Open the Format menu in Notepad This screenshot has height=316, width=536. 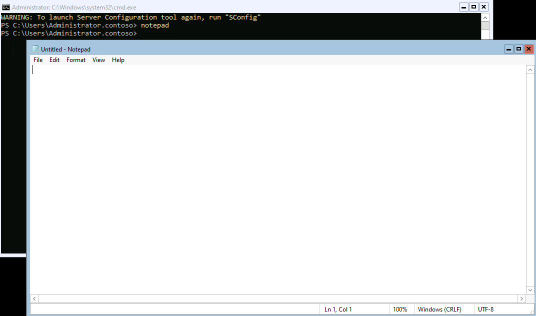coord(76,60)
